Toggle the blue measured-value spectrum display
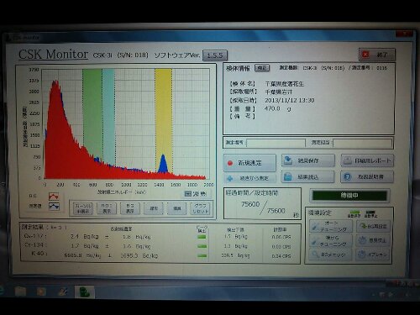 pyautogui.click(x=54, y=207)
